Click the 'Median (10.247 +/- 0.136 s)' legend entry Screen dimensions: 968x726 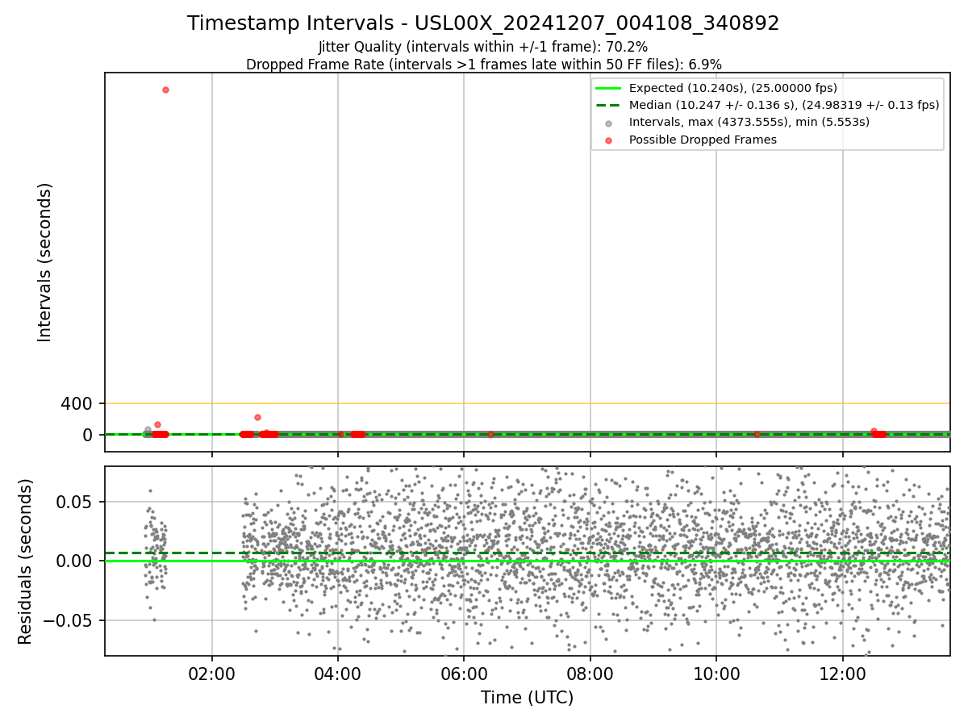click(x=785, y=105)
